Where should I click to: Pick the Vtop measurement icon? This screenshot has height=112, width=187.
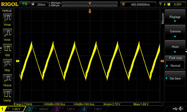coord(8,64)
